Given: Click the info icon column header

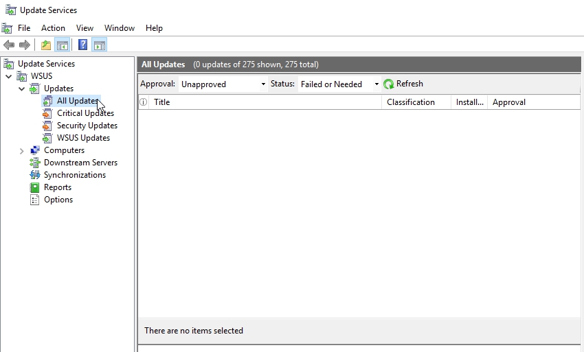Looking at the screenshot, I should pos(143,102).
